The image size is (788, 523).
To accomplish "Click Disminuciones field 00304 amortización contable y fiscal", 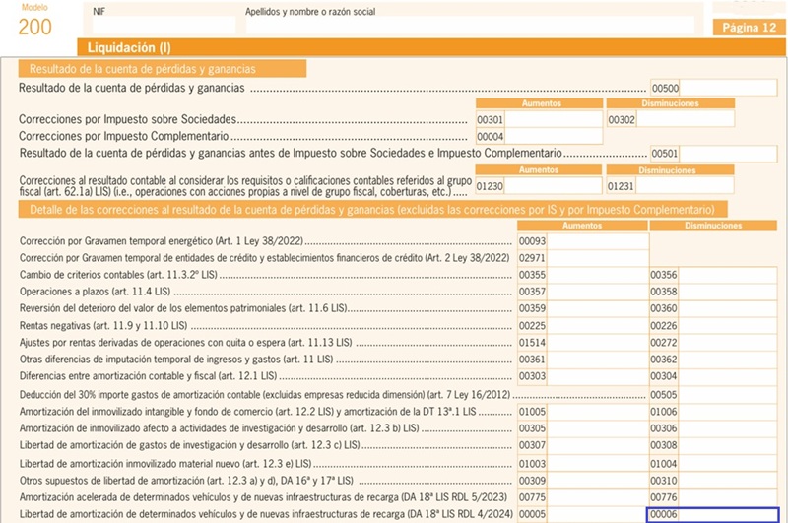I will pos(728,376).
